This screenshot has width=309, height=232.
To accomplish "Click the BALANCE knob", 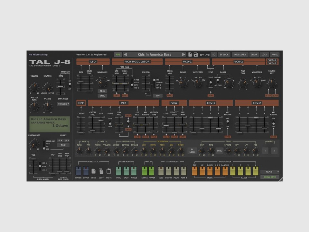I will click(x=47, y=87).
